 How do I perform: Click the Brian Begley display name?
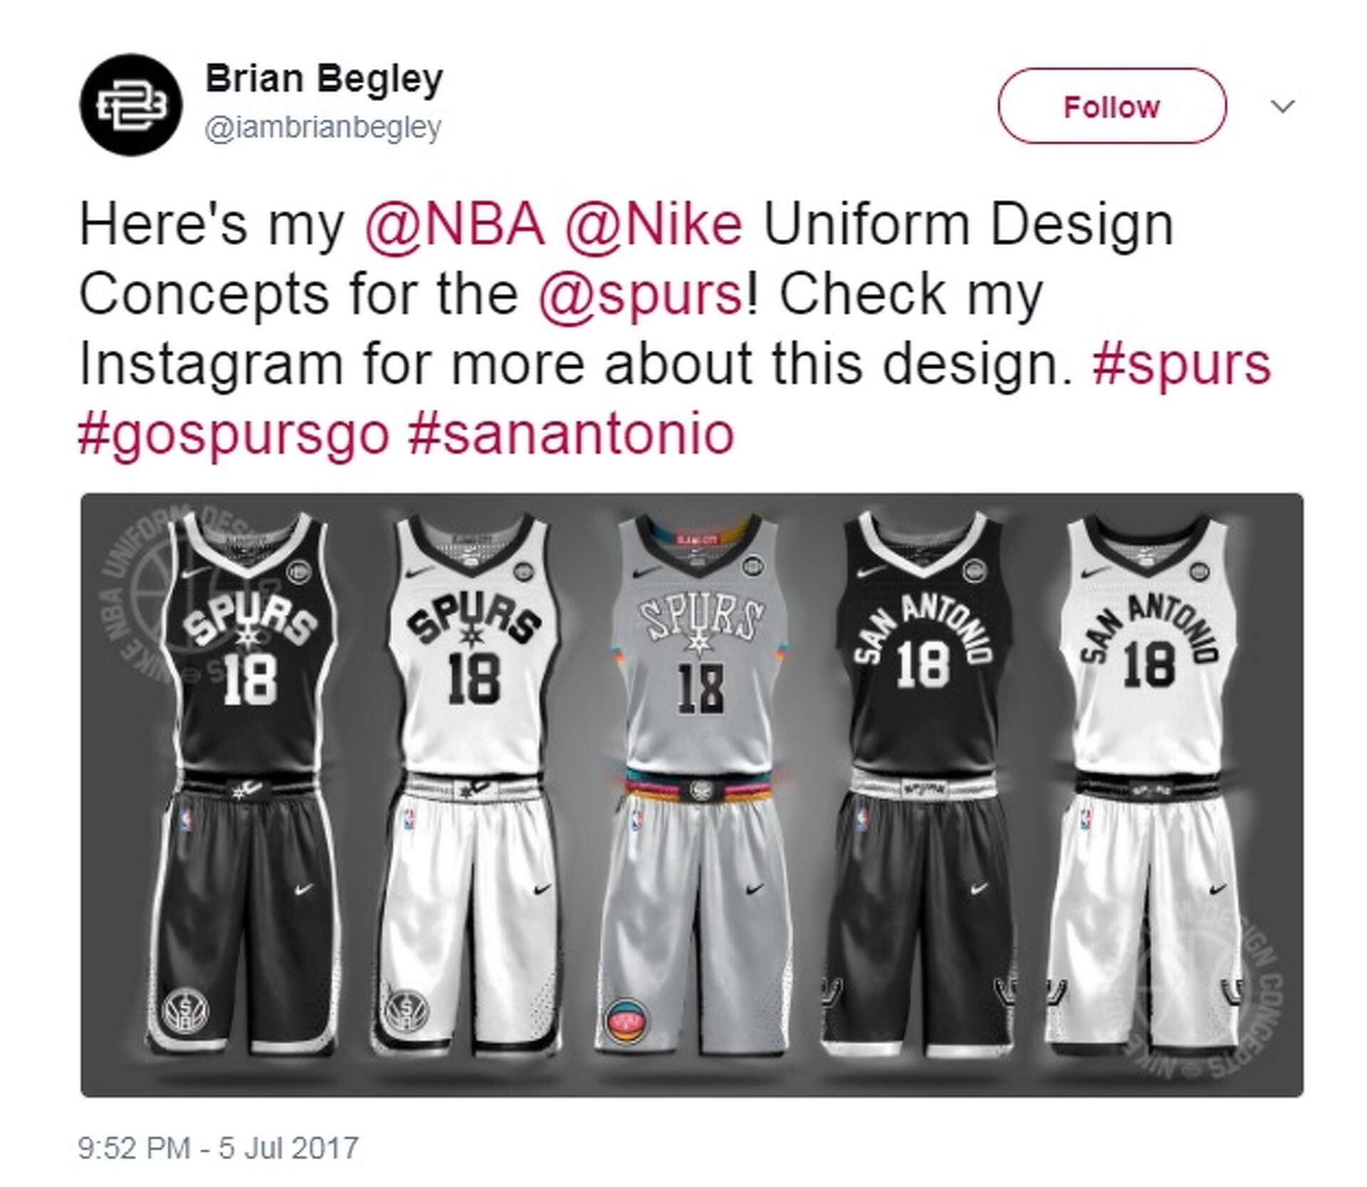pyautogui.click(x=324, y=78)
